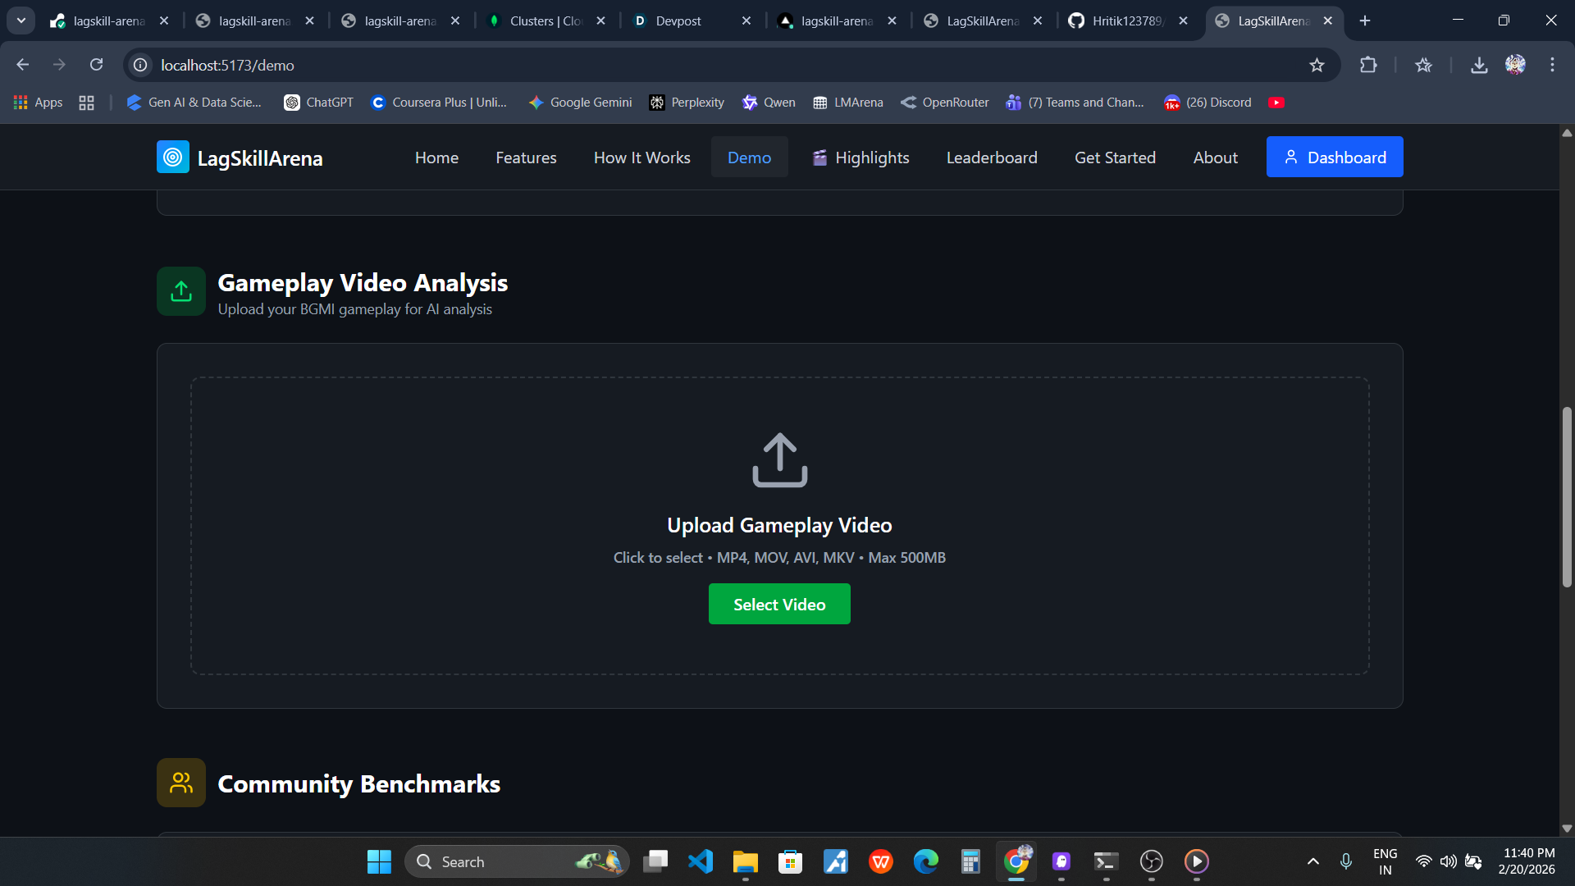Click the large upload arrow icon
The width and height of the screenshot is (1575, 886).
point(779,460)
